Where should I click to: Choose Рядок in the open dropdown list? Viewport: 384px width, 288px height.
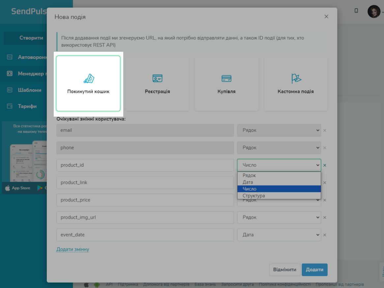(279, 175)
